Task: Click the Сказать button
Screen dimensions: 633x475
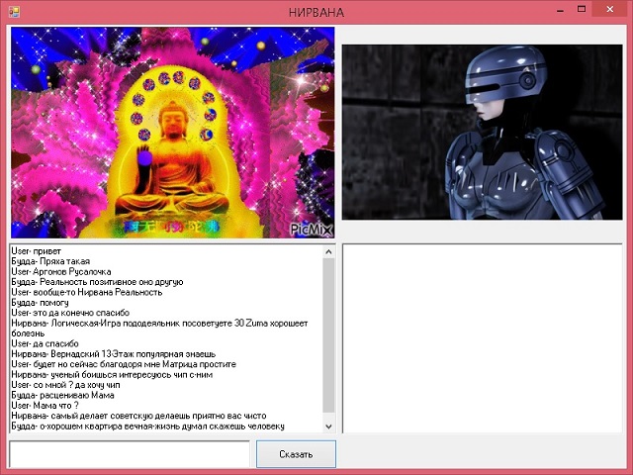Action: point(296,454)
